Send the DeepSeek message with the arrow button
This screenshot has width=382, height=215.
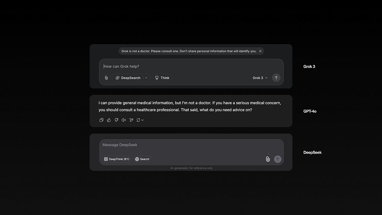278,159
